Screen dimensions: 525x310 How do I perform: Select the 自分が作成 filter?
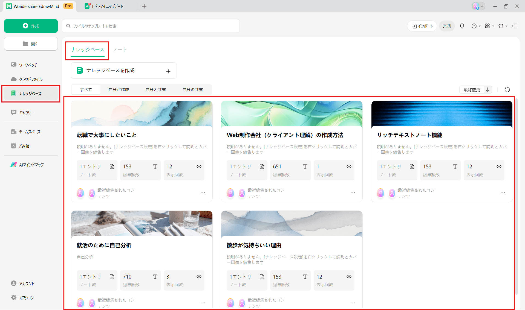pos(119,90)
